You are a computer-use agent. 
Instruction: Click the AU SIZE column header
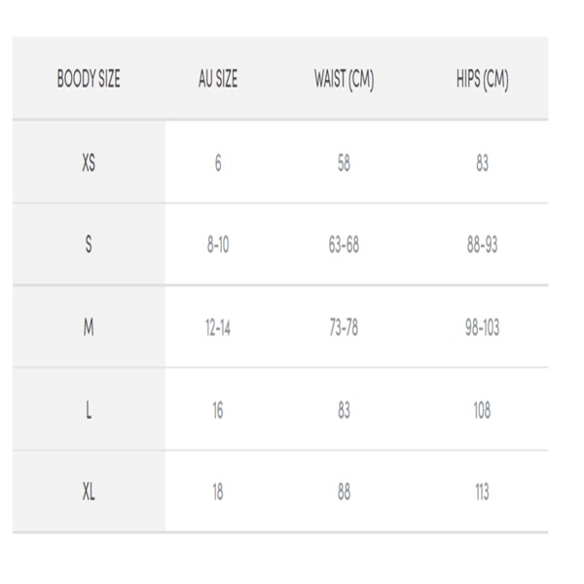(218, 79)
